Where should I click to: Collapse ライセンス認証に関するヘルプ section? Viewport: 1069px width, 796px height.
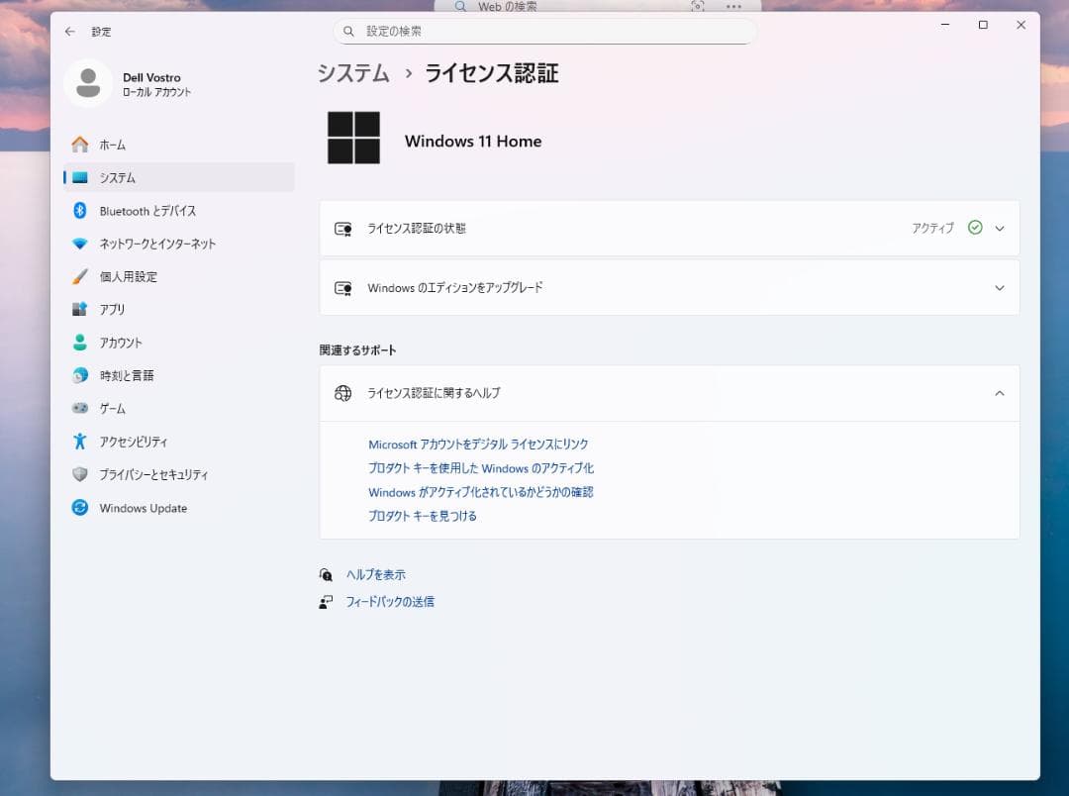tap(999, 393)
